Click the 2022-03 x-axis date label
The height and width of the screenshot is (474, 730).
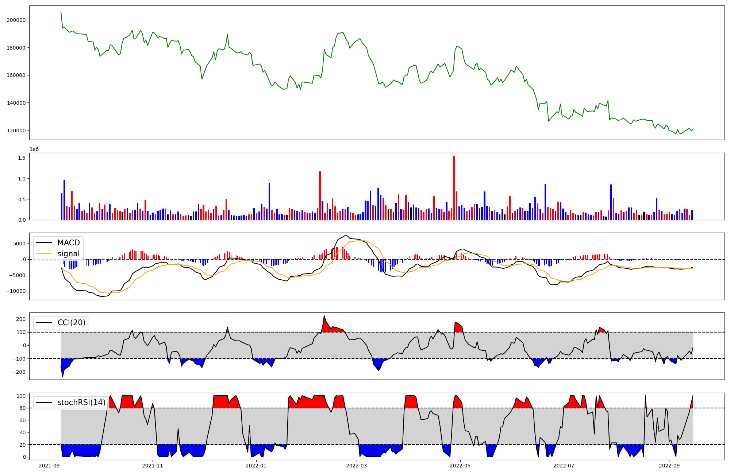356,466
